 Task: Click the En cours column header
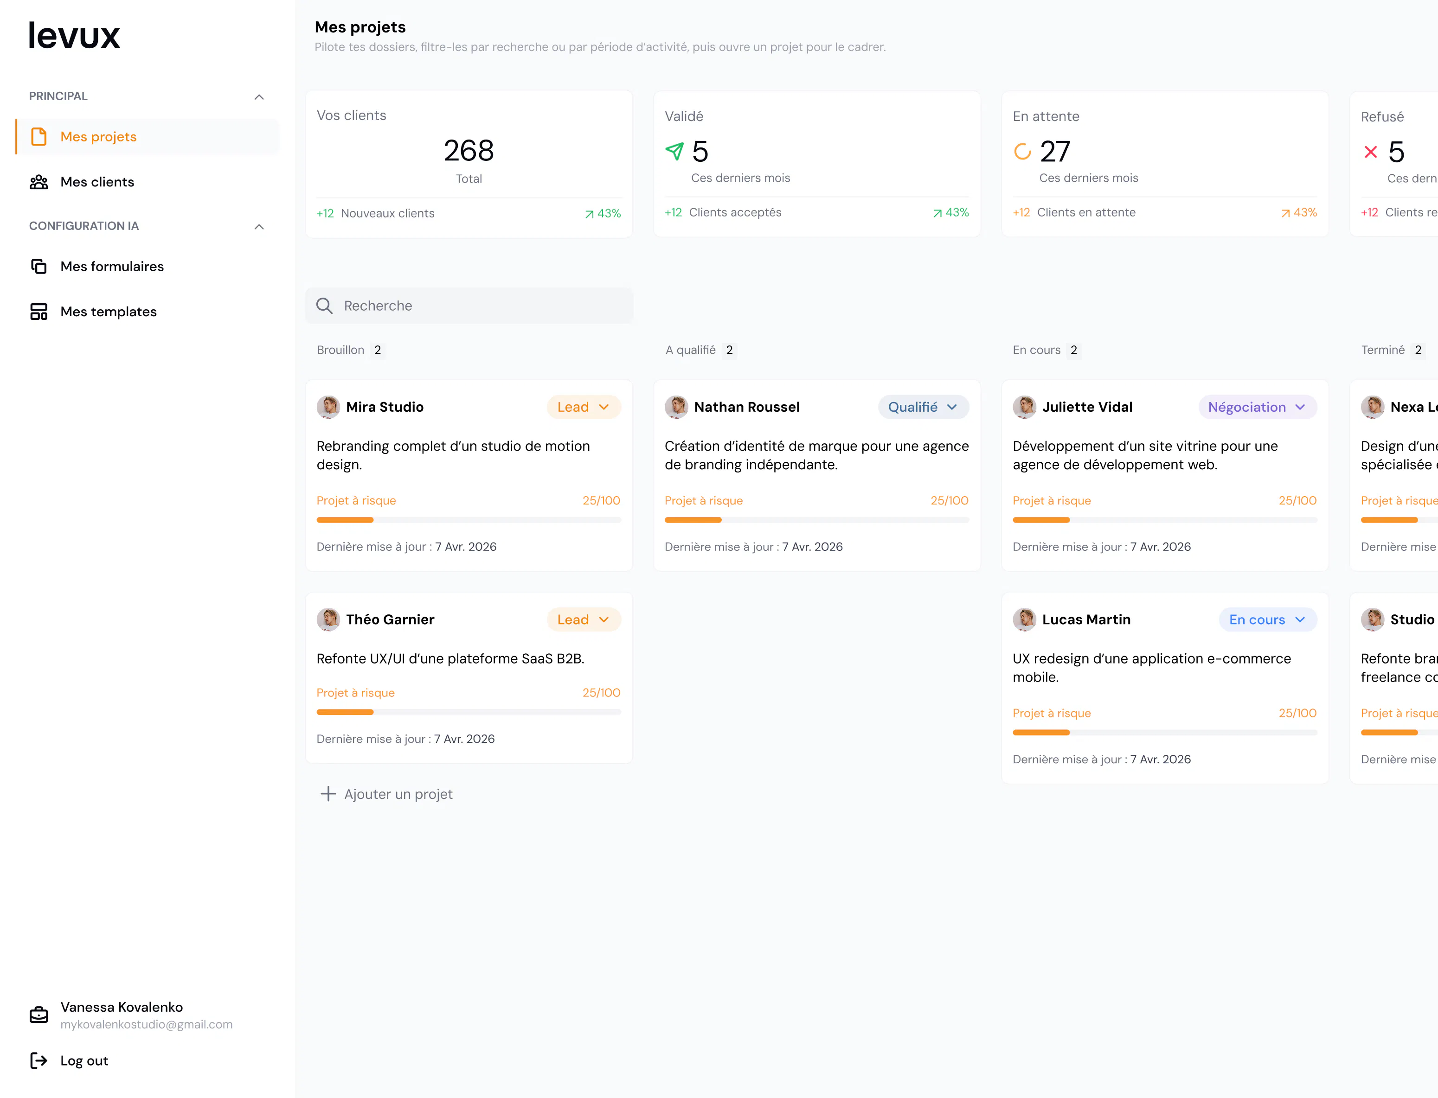pyautogui.click(x=1046, y=350)
